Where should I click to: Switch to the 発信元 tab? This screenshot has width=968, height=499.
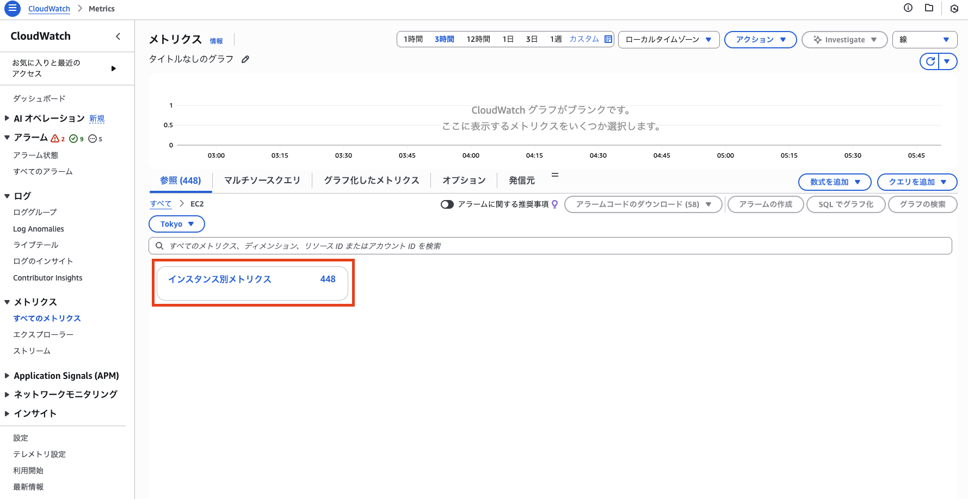521,180
